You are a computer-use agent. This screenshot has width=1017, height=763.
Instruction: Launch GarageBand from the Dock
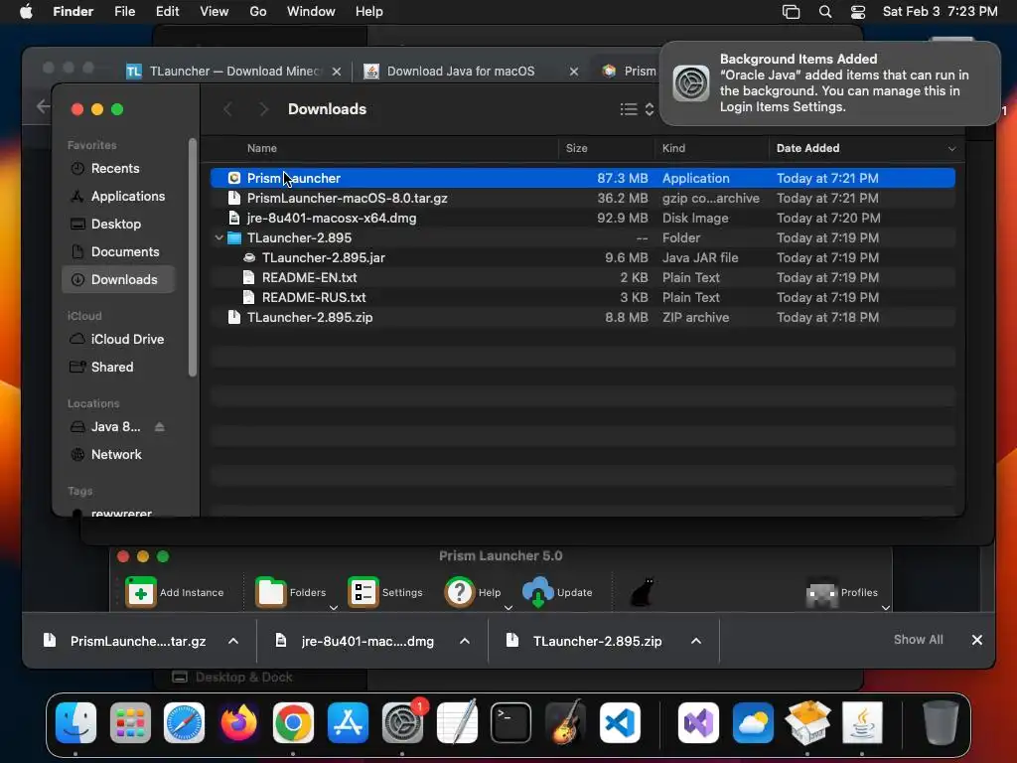pos(565,722)
